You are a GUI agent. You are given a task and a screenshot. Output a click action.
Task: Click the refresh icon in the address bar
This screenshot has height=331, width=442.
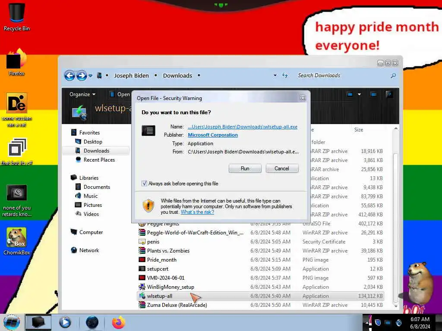[285, 75]
